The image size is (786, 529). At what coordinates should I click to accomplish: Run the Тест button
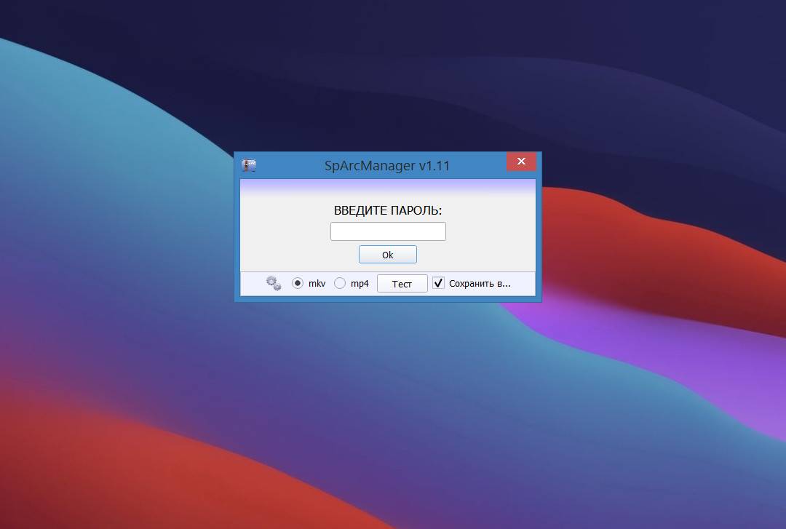(x=402, y=284)
